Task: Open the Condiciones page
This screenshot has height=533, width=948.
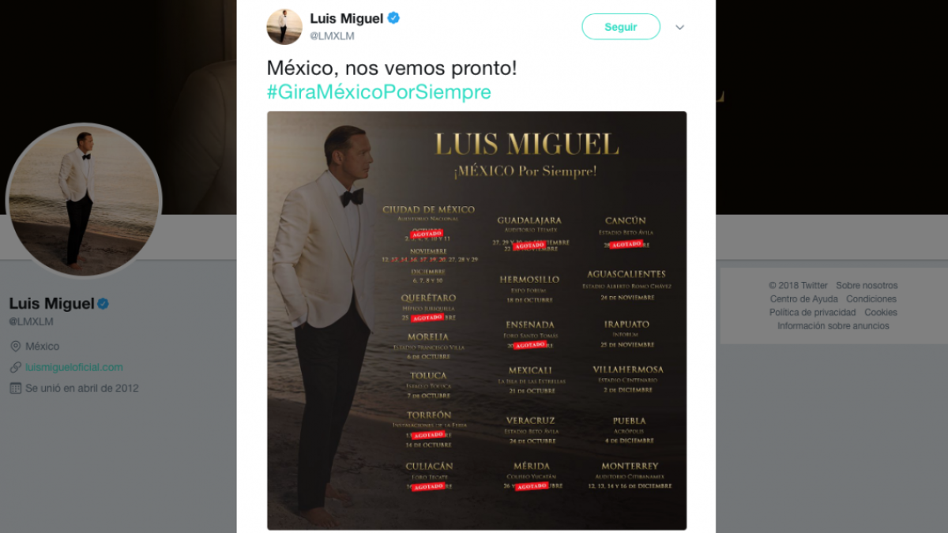Action: coord(871,298)
